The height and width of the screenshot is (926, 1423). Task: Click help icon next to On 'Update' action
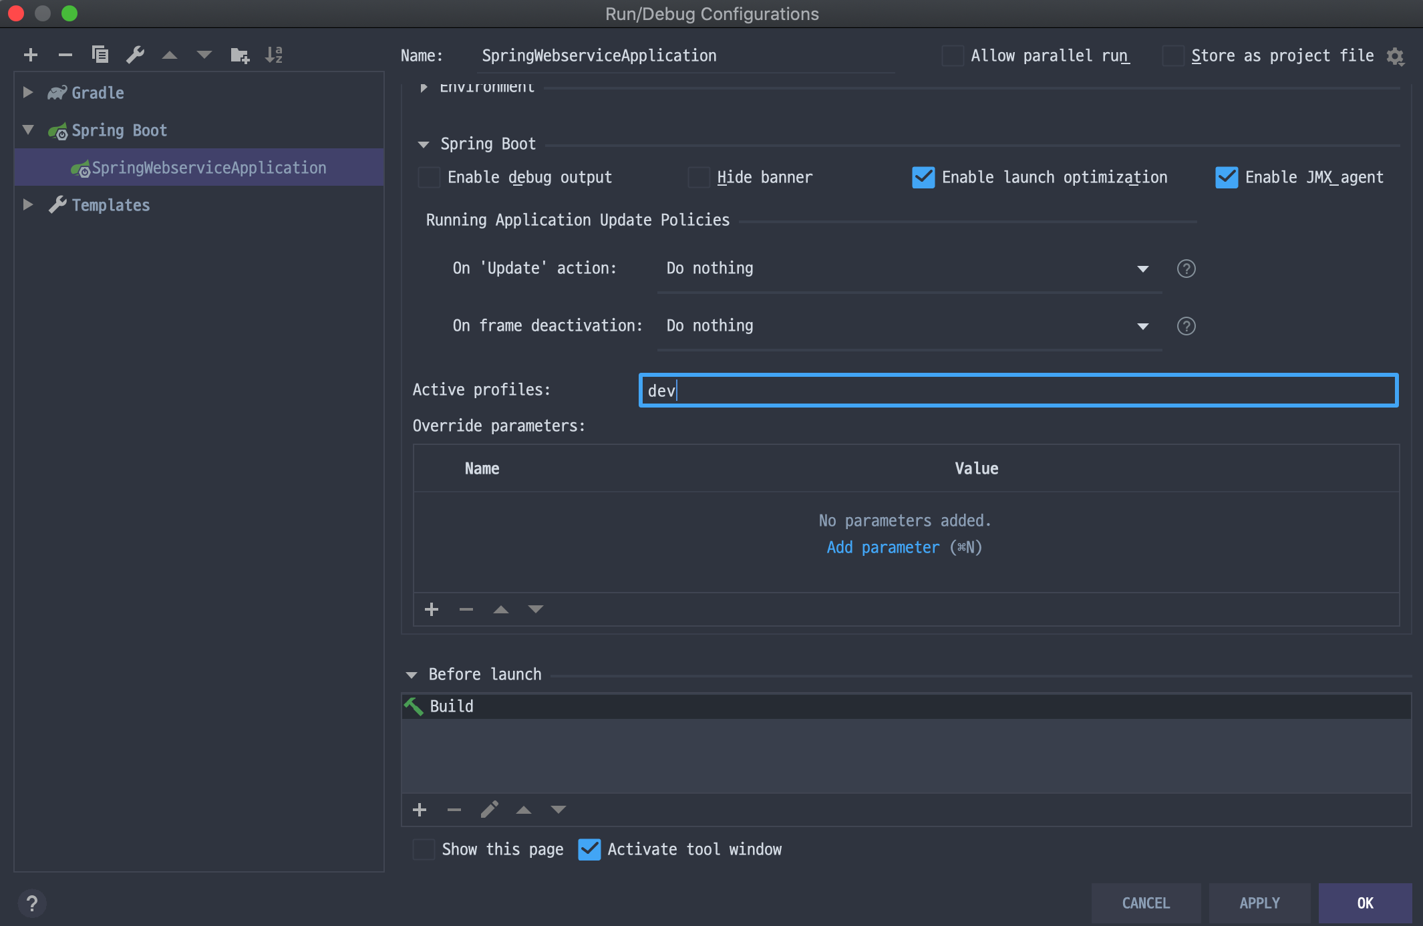1186,269
